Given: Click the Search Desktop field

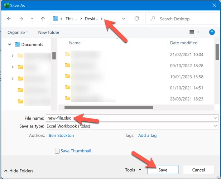Looking at the screenshot, I should tap(182, 19).
